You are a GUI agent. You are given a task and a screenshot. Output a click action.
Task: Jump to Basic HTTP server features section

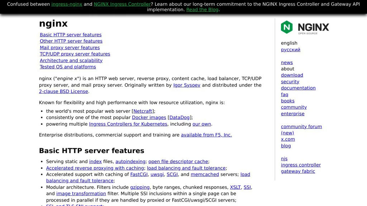71,35
